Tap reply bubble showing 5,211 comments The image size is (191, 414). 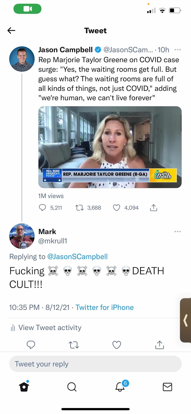tap(42, 208)
